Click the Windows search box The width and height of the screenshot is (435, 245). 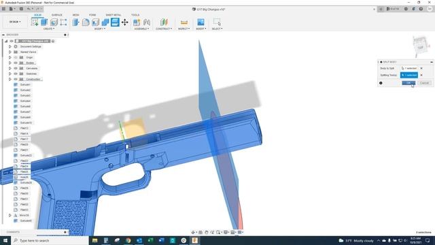point(50,240)
